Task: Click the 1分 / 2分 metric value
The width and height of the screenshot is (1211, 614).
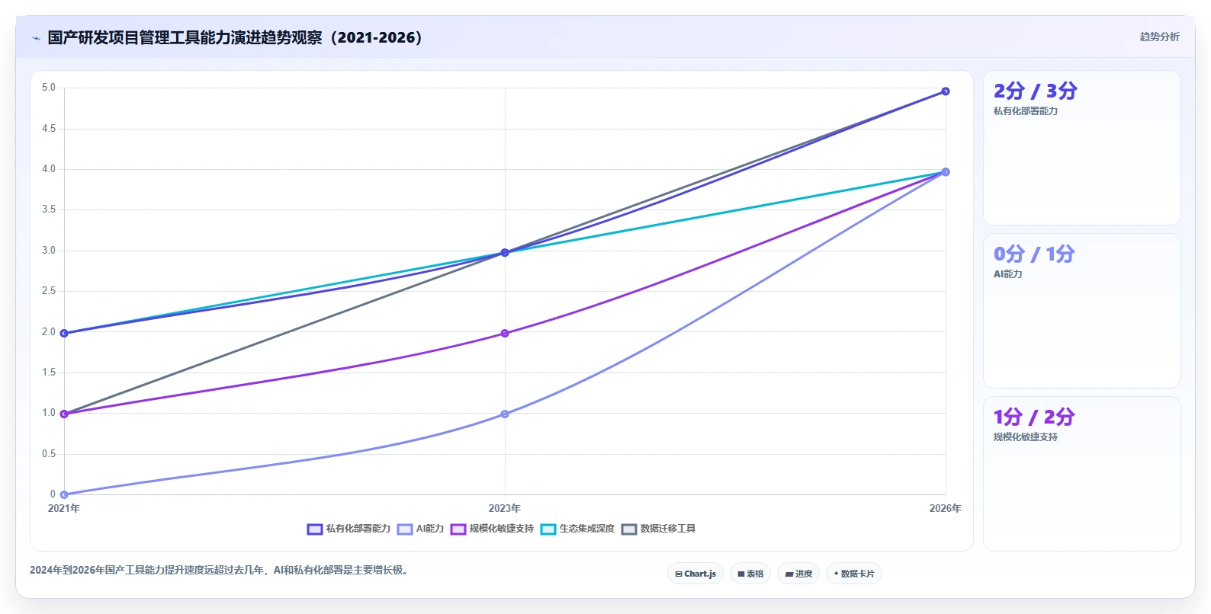Action: [x=1034, y=417]
